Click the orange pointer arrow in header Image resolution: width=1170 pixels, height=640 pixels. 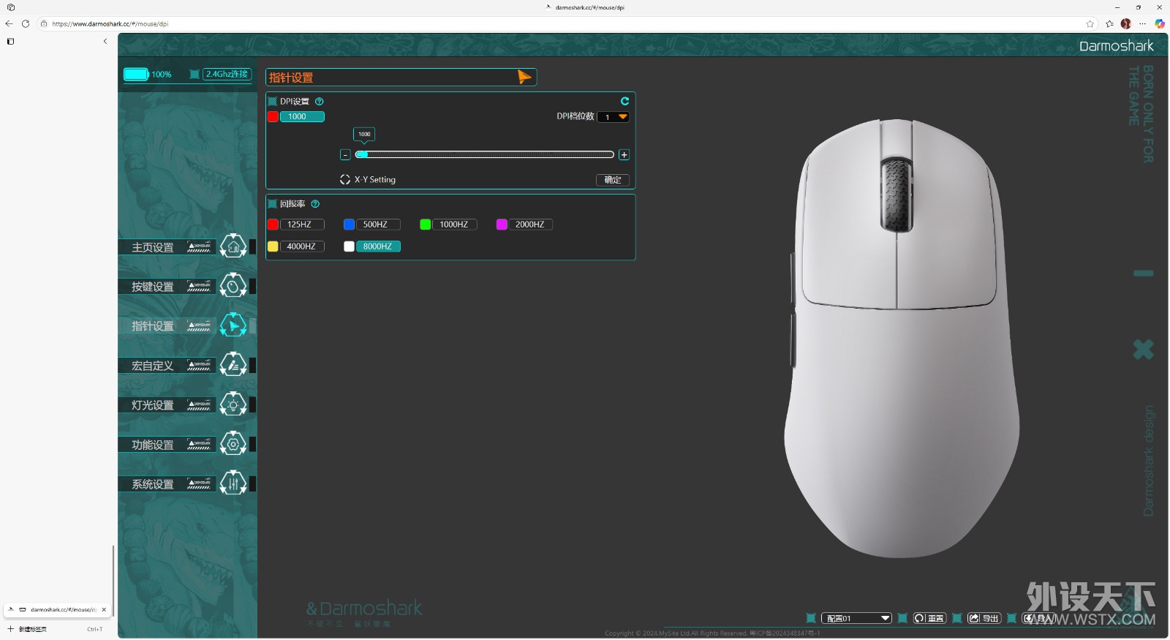point(524,77)
